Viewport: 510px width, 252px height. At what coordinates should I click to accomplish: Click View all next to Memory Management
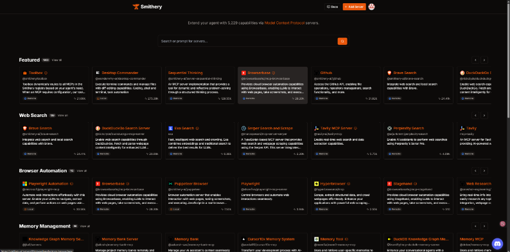(85, 226)
